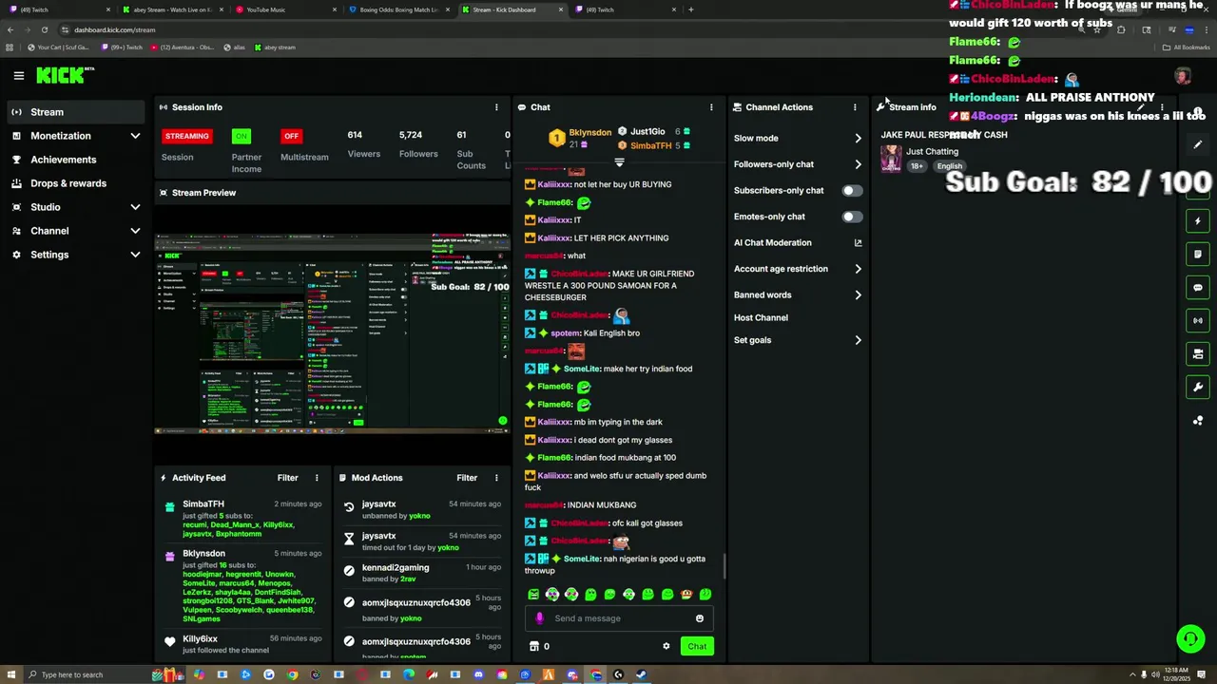Open Slow mode options arrow

coord(858,139)
